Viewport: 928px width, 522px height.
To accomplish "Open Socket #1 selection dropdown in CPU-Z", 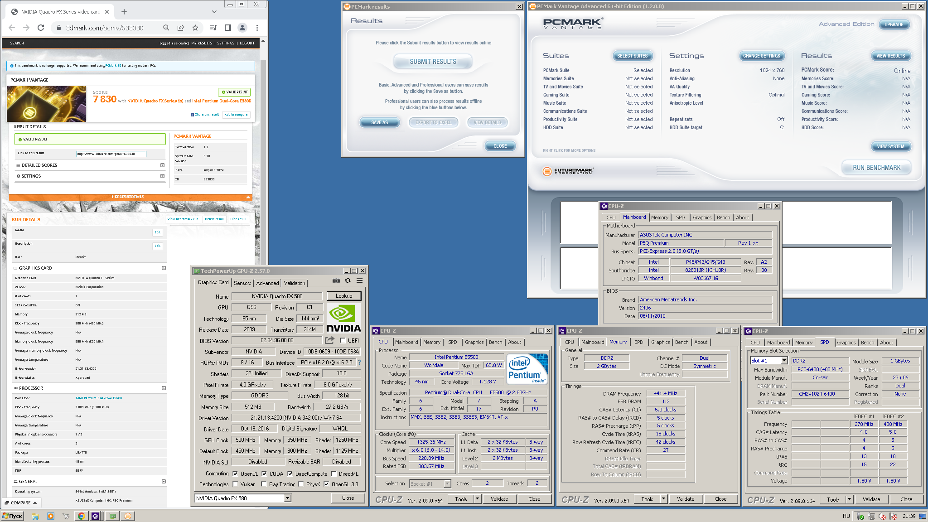I will pos(447,483).
